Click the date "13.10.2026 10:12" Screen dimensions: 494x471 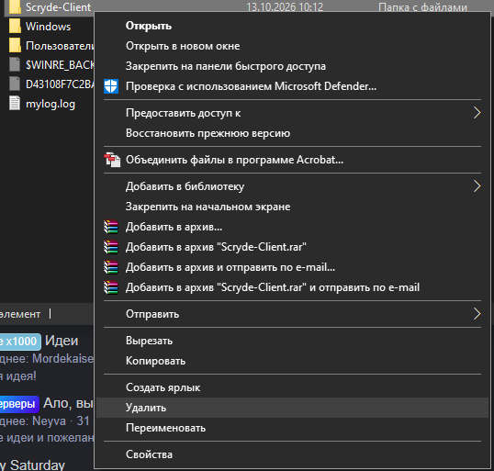coord(285,7)
